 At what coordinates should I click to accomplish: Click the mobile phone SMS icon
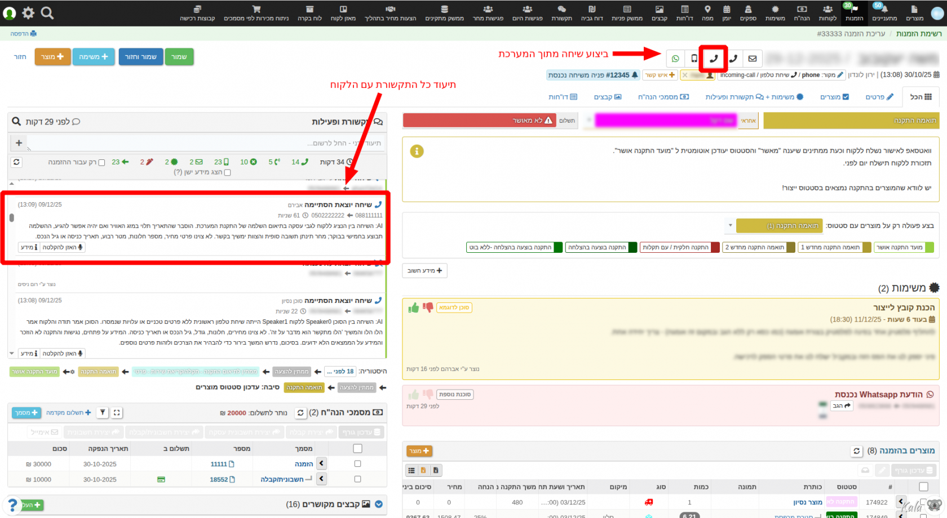[694, 59]
